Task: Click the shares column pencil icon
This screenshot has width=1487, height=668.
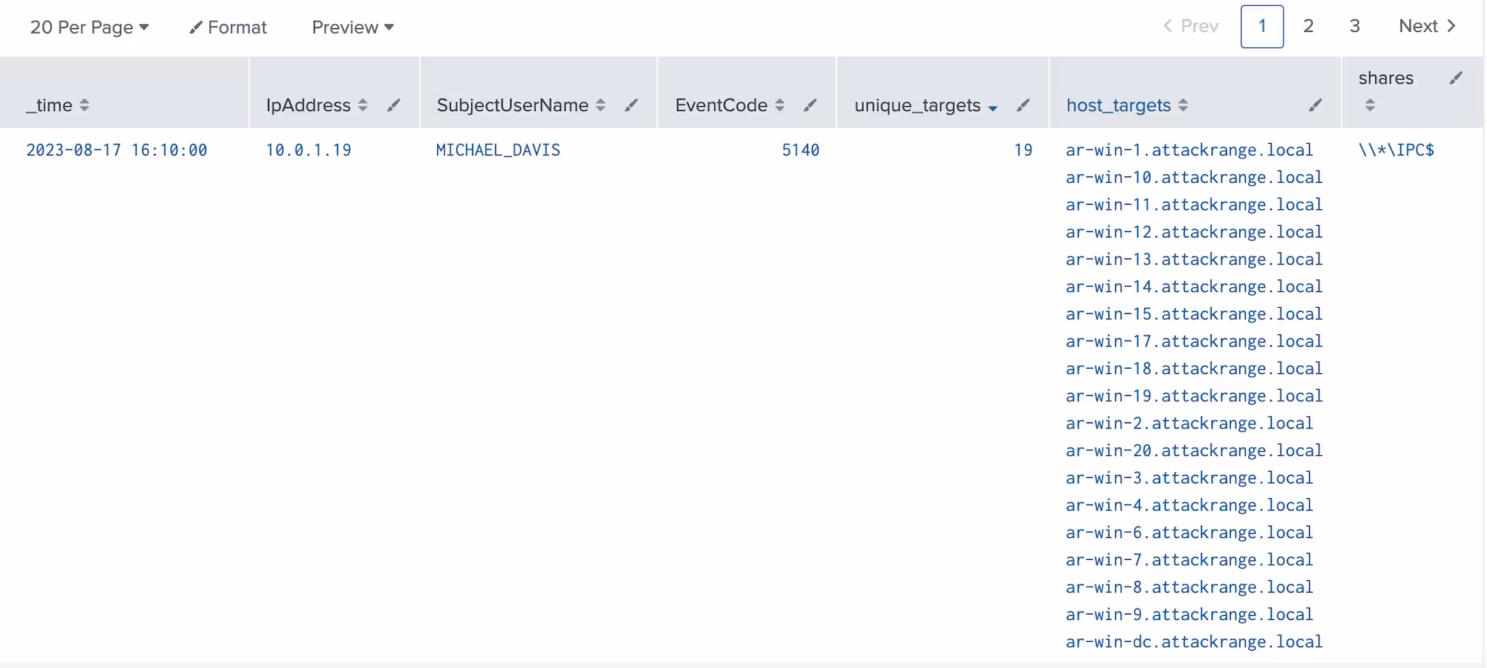Action: [x=1456, y=78]
